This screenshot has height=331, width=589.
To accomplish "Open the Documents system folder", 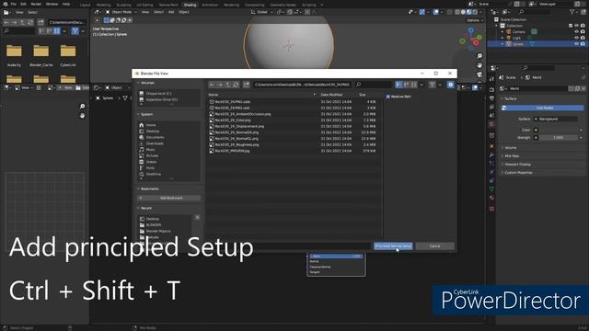I will click(155, 137).
